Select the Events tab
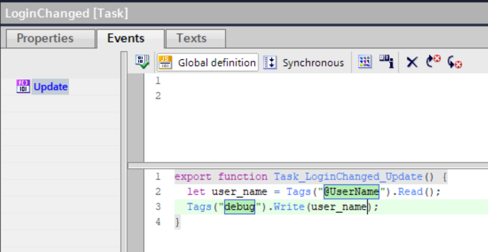 click(x=125, y=38)
